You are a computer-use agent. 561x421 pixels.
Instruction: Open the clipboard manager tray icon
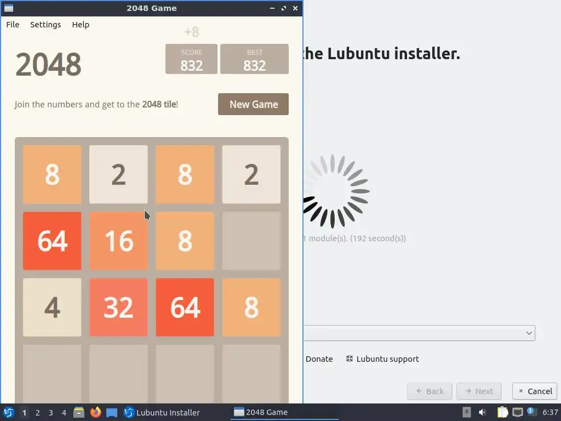[502, 412]
